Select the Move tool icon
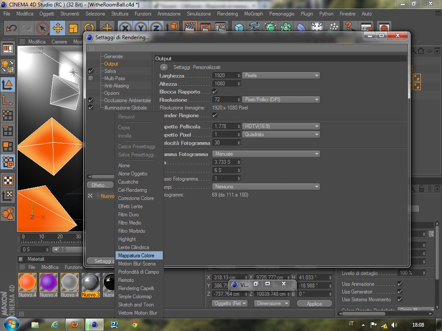Viewport: 442px width, 331px height. tap(58, 28)
